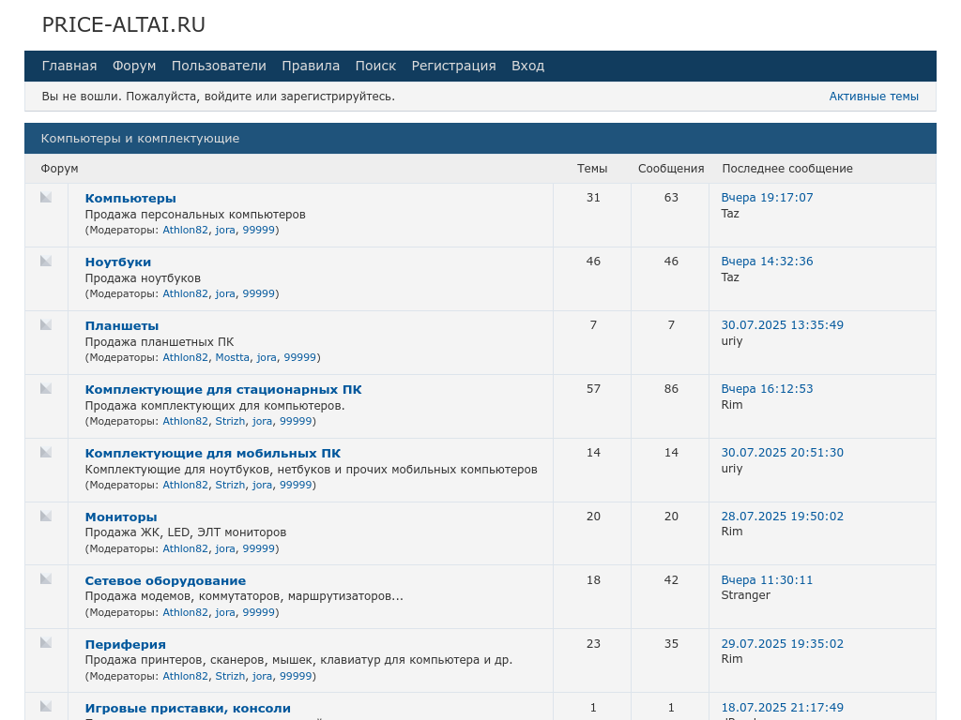
Task: Go to the Пользователи menu page
Action: point(219,66)
